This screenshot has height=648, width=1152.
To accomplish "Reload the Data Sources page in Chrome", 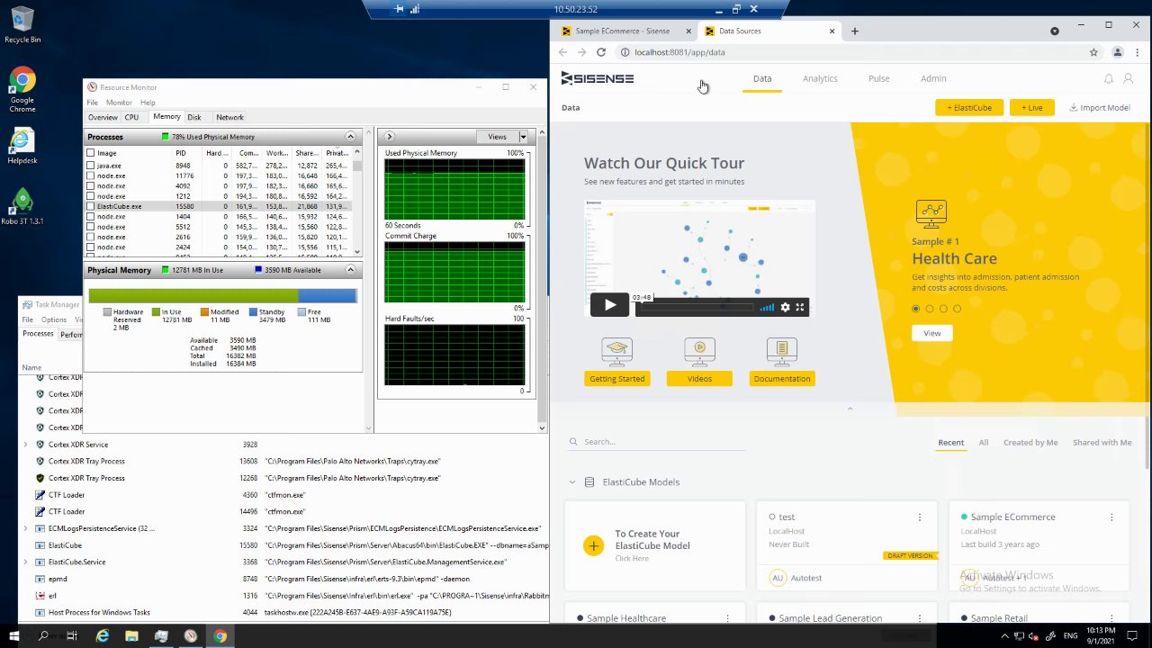I will tap(601, 52).
